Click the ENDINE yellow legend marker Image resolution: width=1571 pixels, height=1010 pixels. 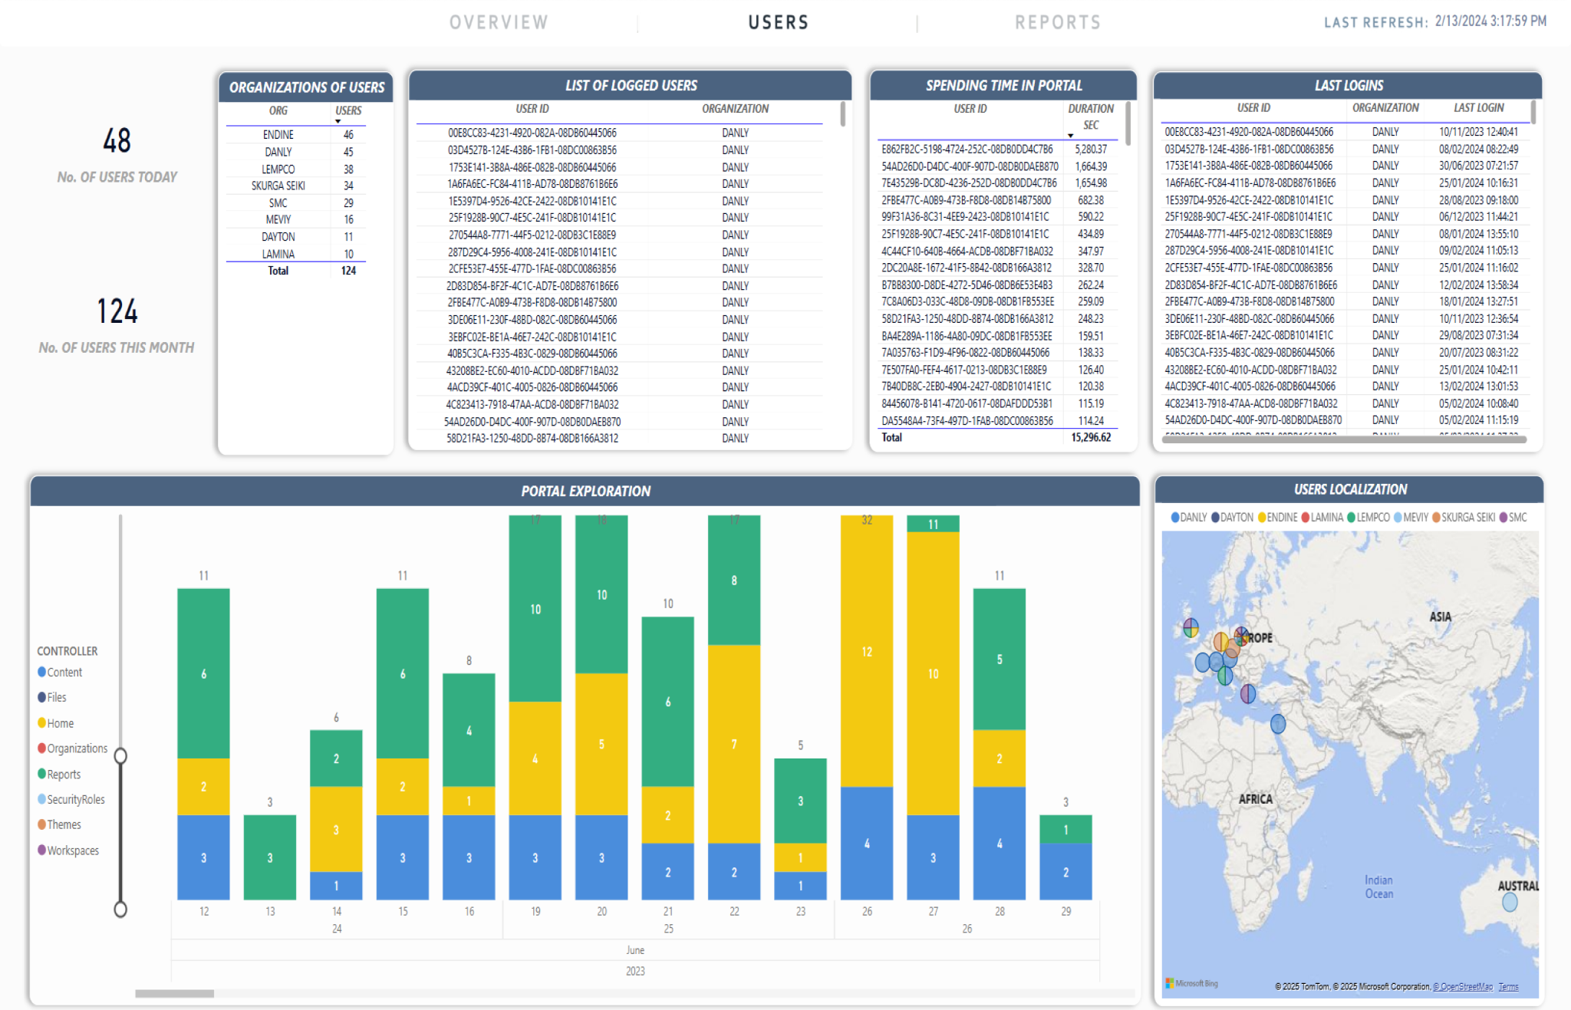1262,518
